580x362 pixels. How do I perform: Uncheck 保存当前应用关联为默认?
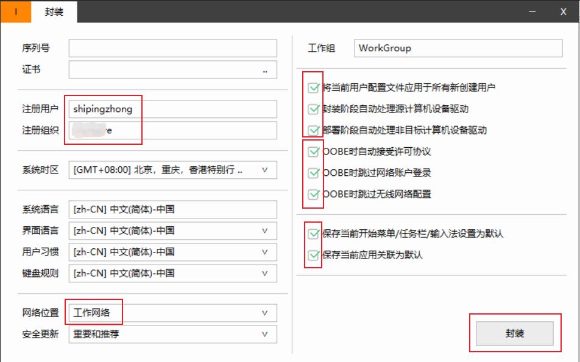314,255
